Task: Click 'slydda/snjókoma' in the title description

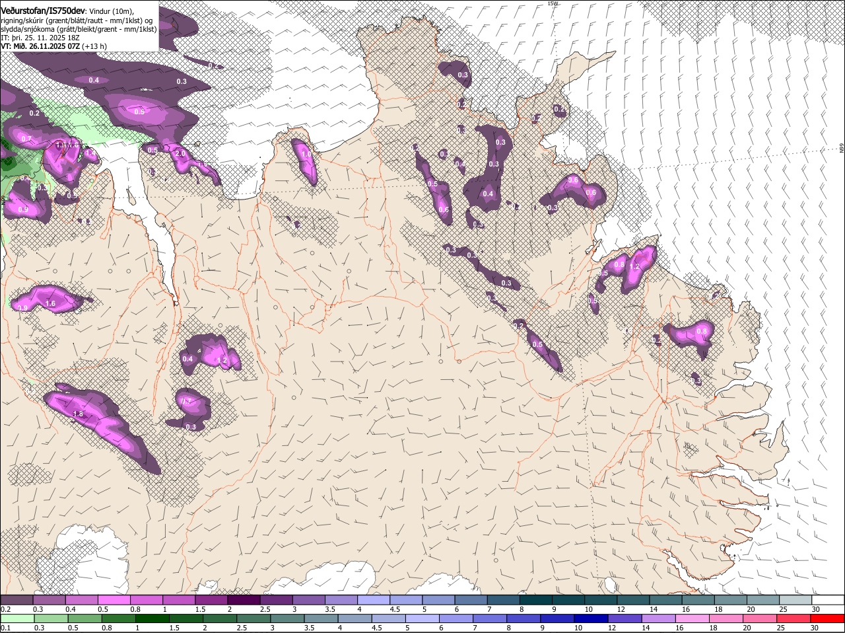Action: click(27, 29)
